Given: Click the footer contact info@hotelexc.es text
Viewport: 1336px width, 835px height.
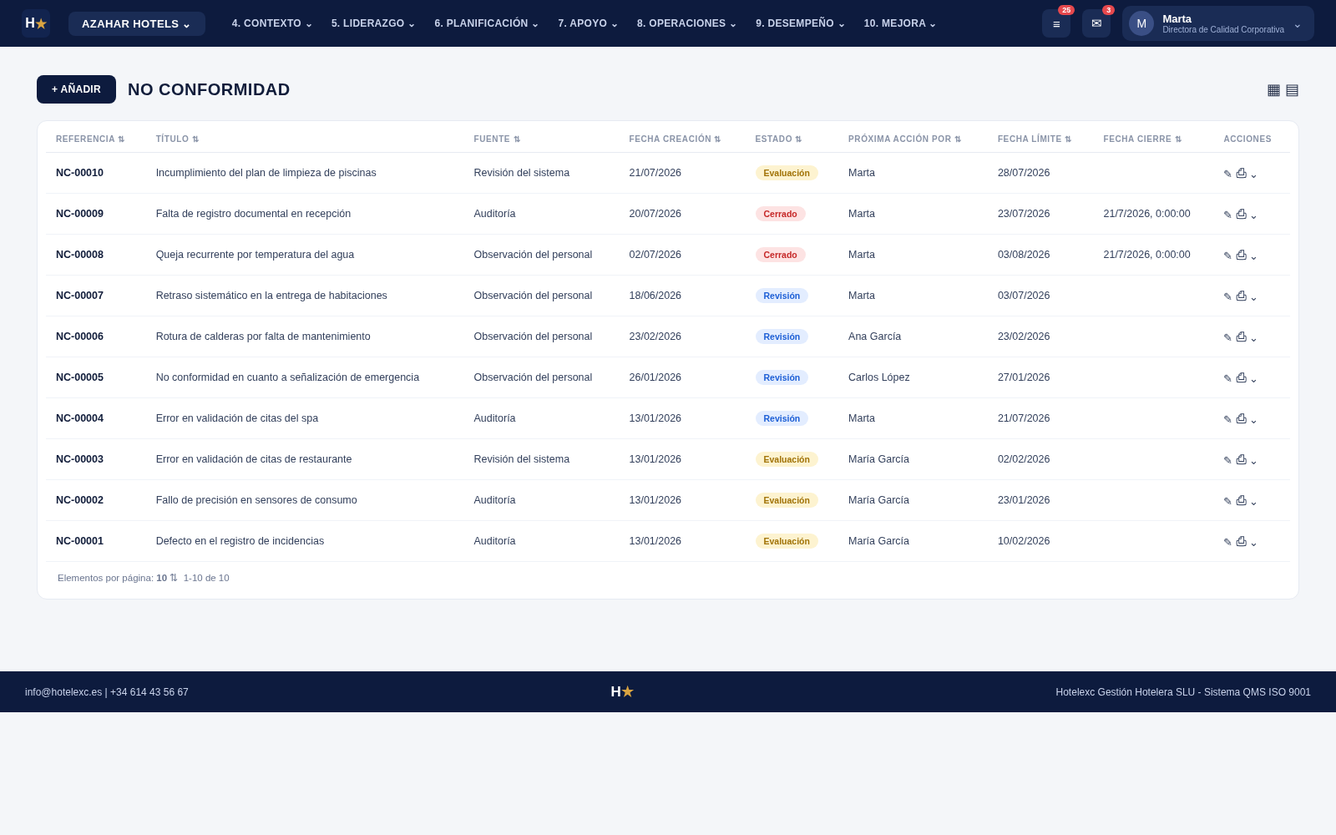Looking at the screenshot, I should click(x=63, y=692).
